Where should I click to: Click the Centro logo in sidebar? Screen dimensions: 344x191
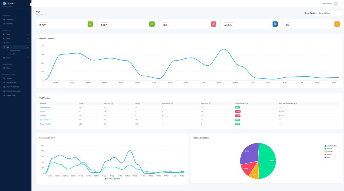click(x=9, y=3)
